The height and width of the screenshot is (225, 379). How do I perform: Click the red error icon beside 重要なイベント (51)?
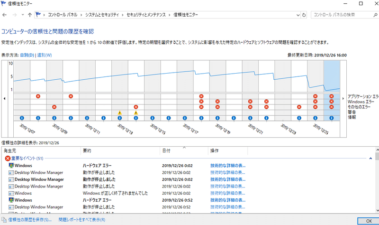click(x=8, y=159)
